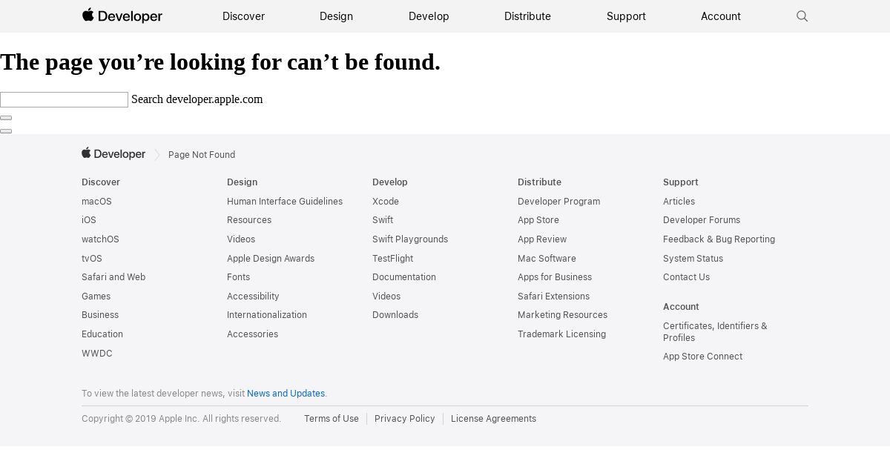This screenshot has width=890, height=467.
Task: Open the Videos link under Develop
Action: pyautogui.click(x=386, y=297)
